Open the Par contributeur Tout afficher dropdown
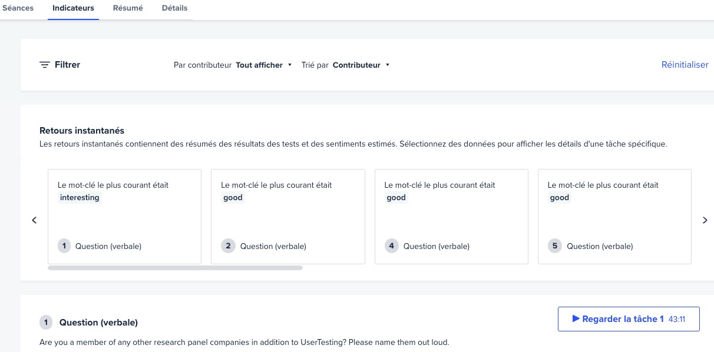Image resolution: width=714 pixels, height=352 pixels. [x=264, y=65]
